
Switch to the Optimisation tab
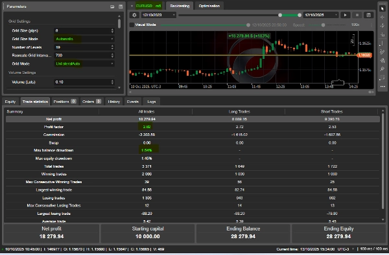click(209, 6)
